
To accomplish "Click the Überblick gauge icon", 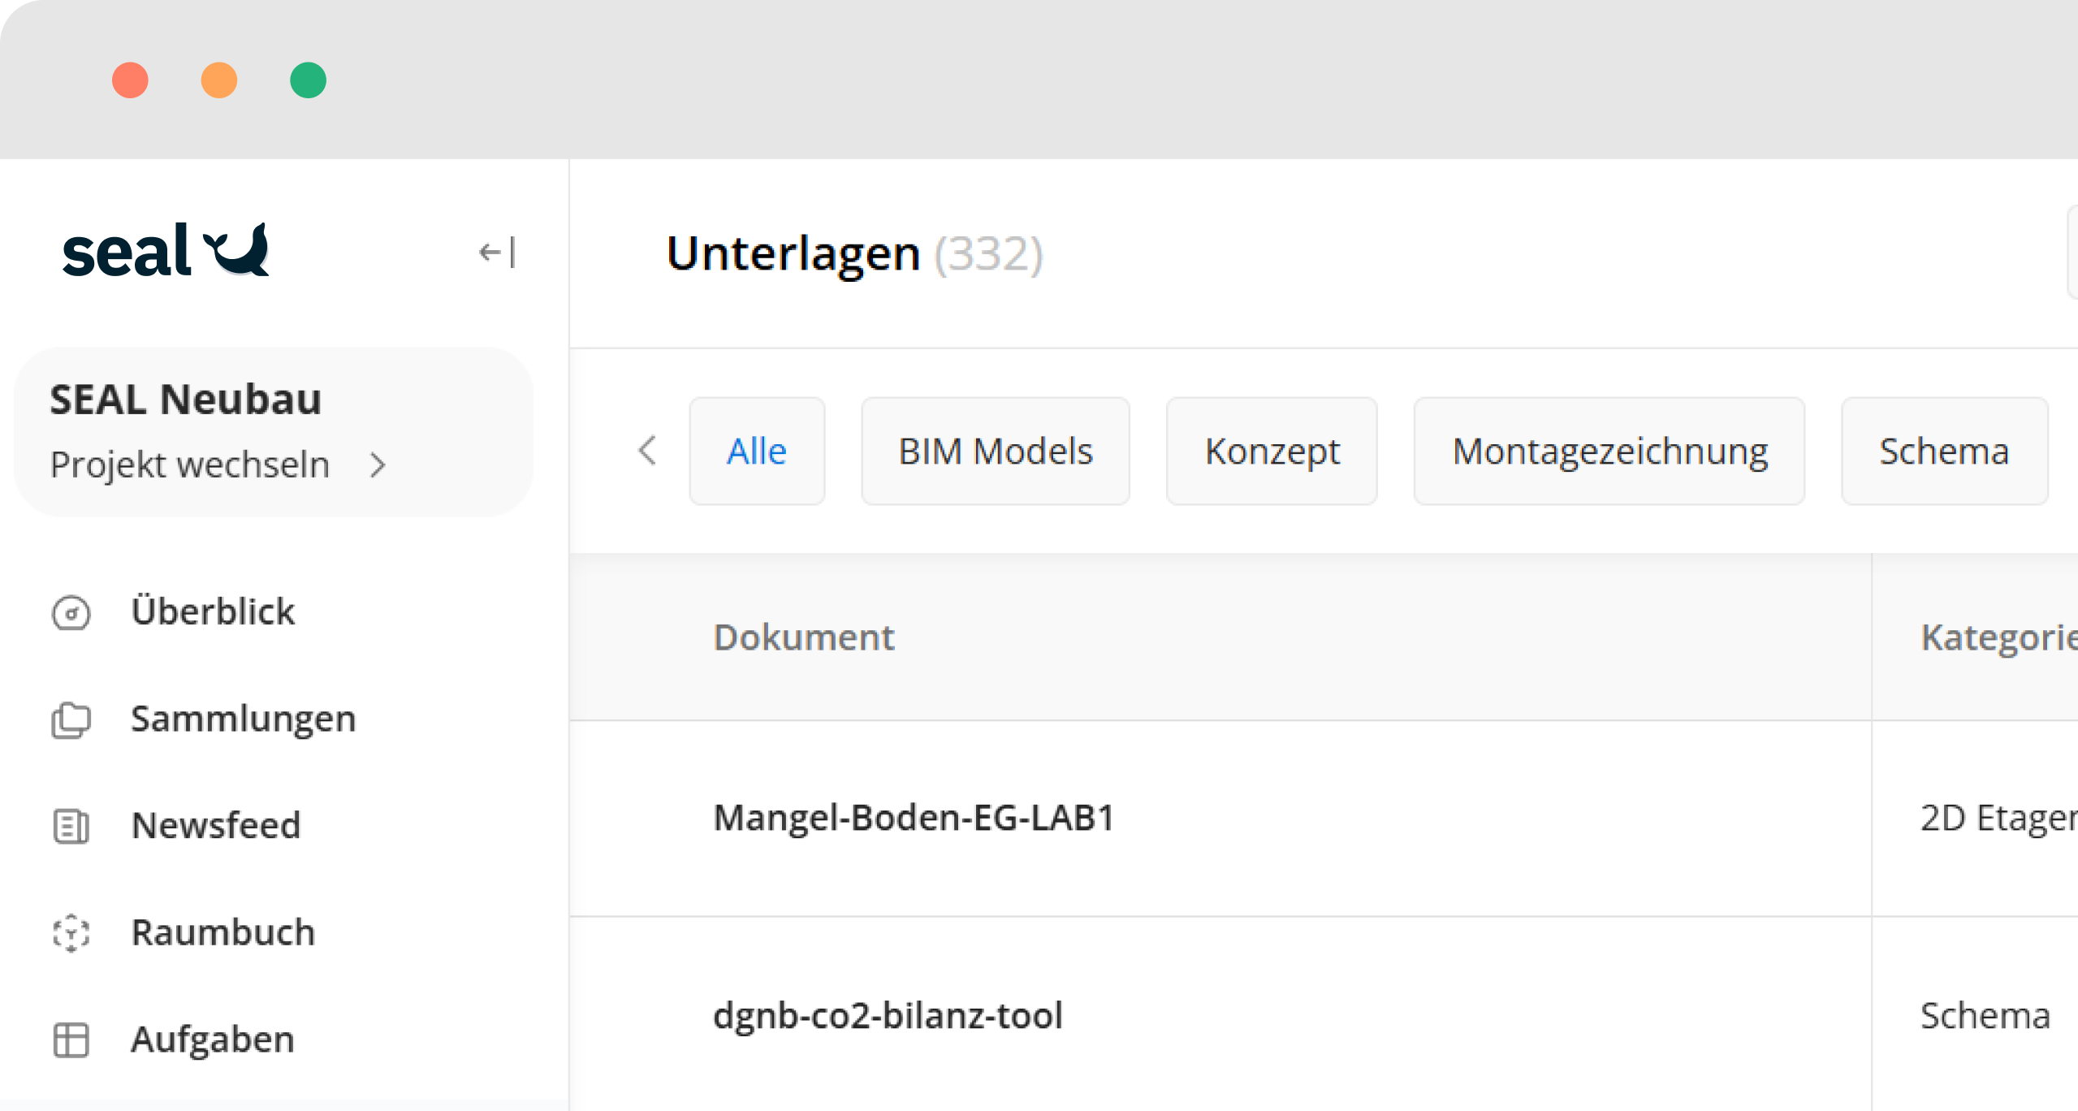I will (x=71, y=613).
